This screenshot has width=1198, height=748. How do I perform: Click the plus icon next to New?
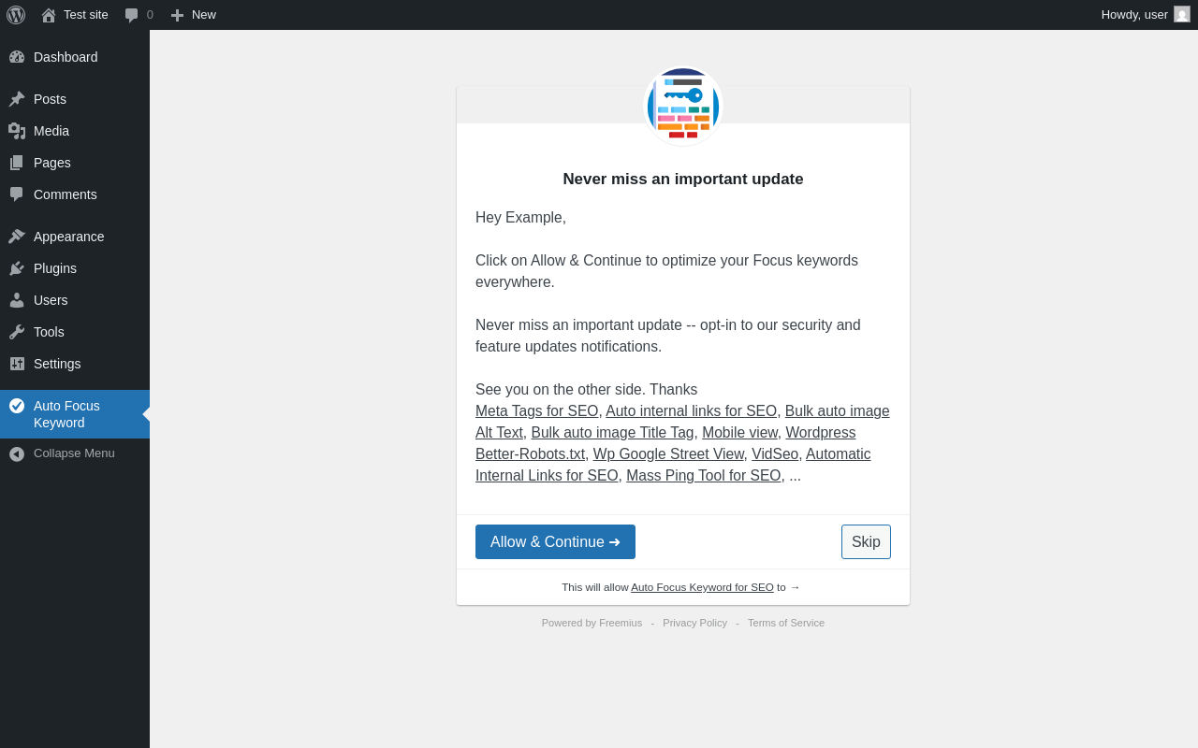(177, 15)
